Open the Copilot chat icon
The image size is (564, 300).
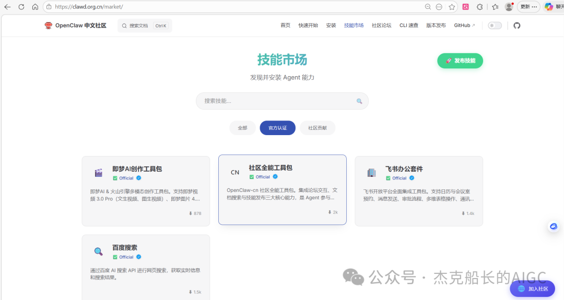click(548, 7)
